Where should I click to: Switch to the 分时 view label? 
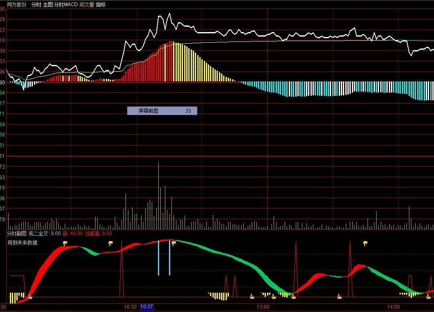pyautogui.click(x=36, y=5)
